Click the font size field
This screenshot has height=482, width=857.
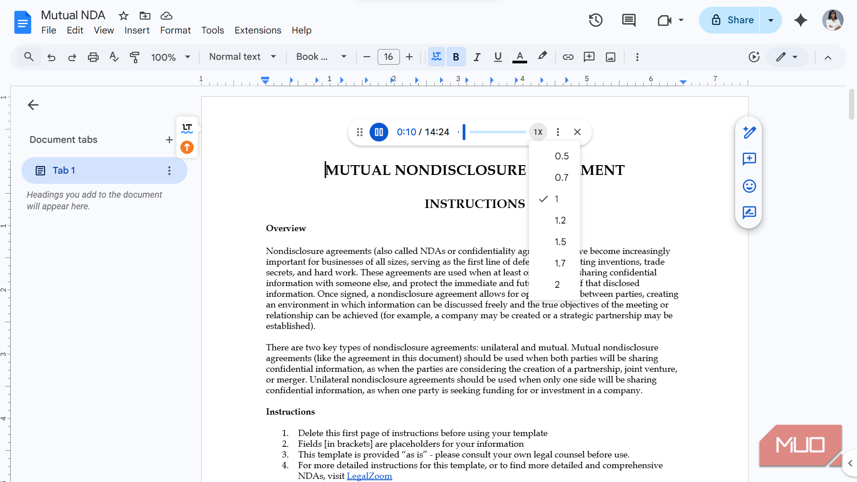click(x=388, y=57)
